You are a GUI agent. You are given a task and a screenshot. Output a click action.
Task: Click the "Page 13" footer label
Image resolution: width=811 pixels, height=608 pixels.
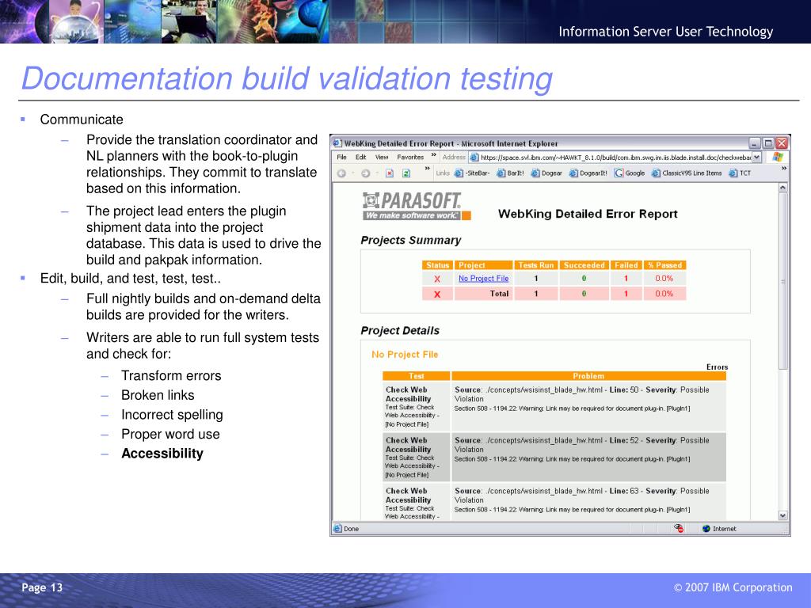point(42,587)
